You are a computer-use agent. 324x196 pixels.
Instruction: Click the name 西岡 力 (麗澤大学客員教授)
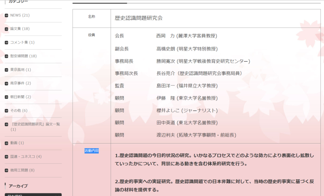pos(187,36)
